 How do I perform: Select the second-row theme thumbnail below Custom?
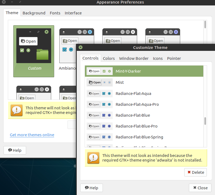click(x=34, y=93)
